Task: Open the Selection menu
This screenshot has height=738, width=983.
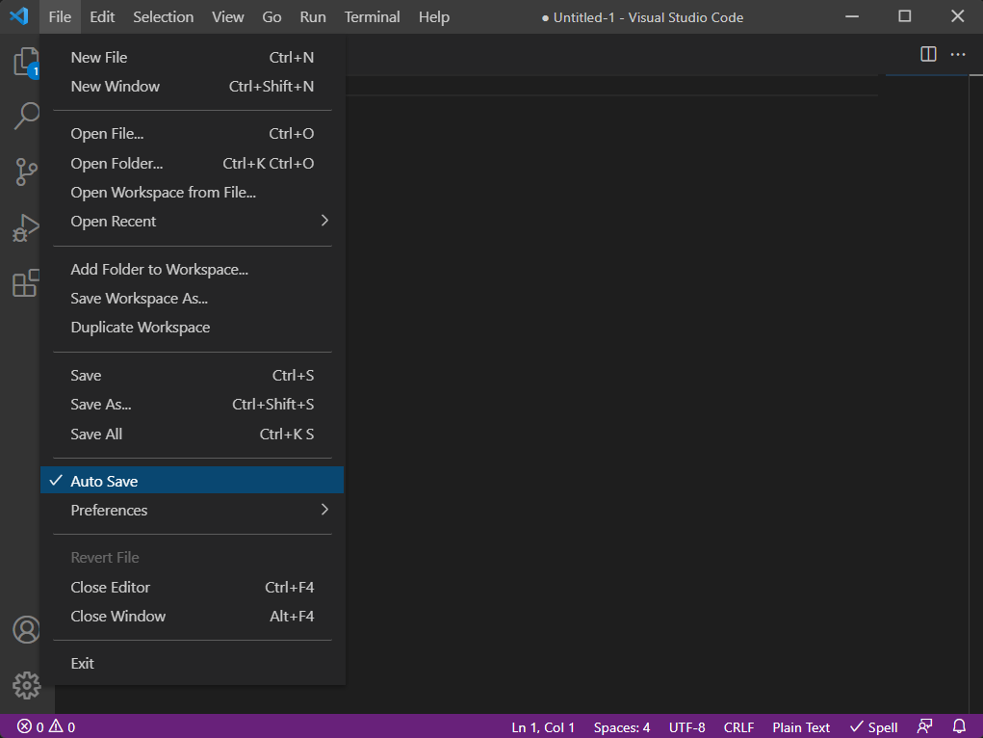Action: coord(163,17)
